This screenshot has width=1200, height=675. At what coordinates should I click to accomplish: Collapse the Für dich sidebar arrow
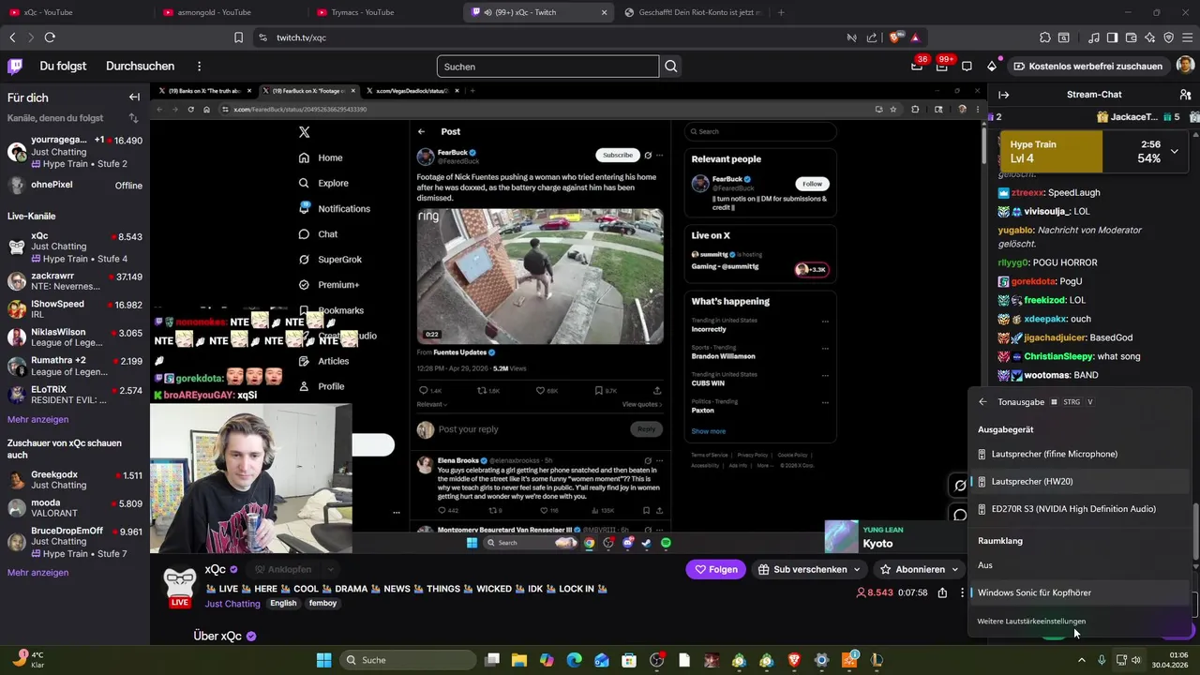pyautogui.click(x=134, y=97)
